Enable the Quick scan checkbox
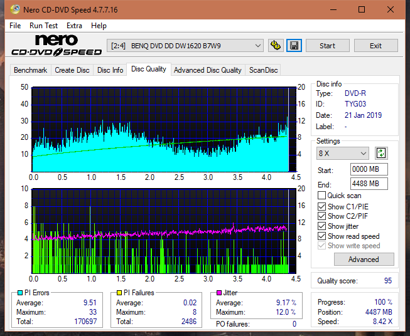This screenshot has height=336, width=410. click(x=321, y=196)
